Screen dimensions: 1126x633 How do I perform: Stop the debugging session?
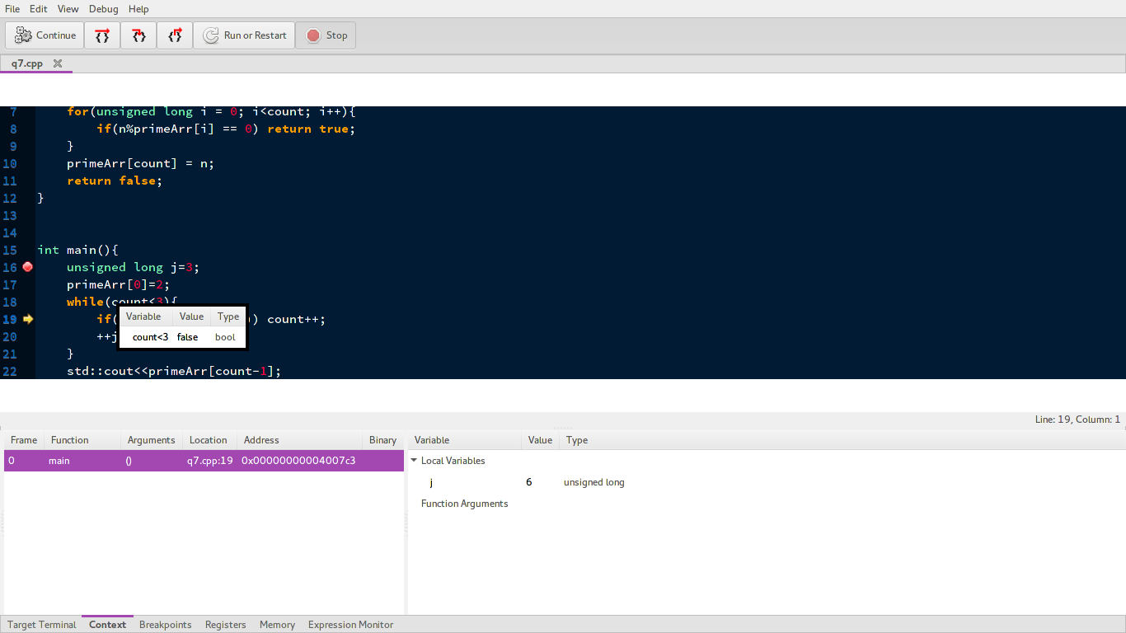(326, 35)
